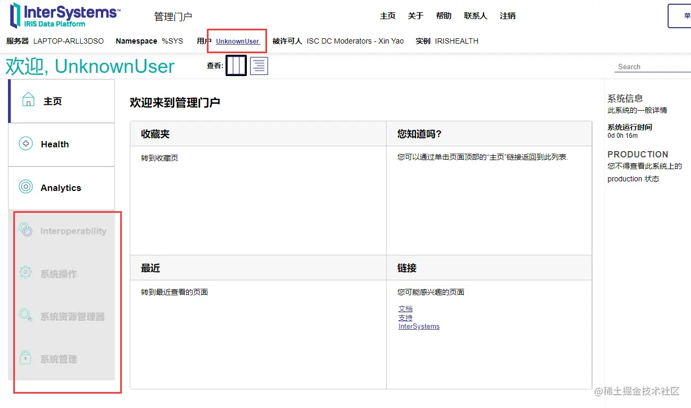Screen dimensions: 691x408
Task: Click the 系统资源管理器 magnifier icon
Action: tap(26, 315)
